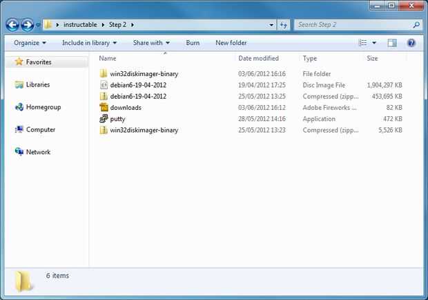Select 'Step 2' in the address breadcrumb
428x300 pixels.
pyautogui.click(x=117, y=25)
